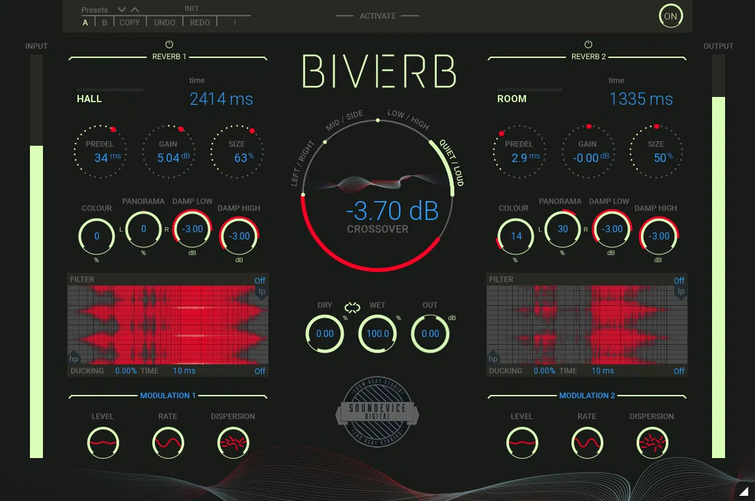Toggle the plugin ON switch
This screenshot has width=755, height=501.
coord(671,16)
